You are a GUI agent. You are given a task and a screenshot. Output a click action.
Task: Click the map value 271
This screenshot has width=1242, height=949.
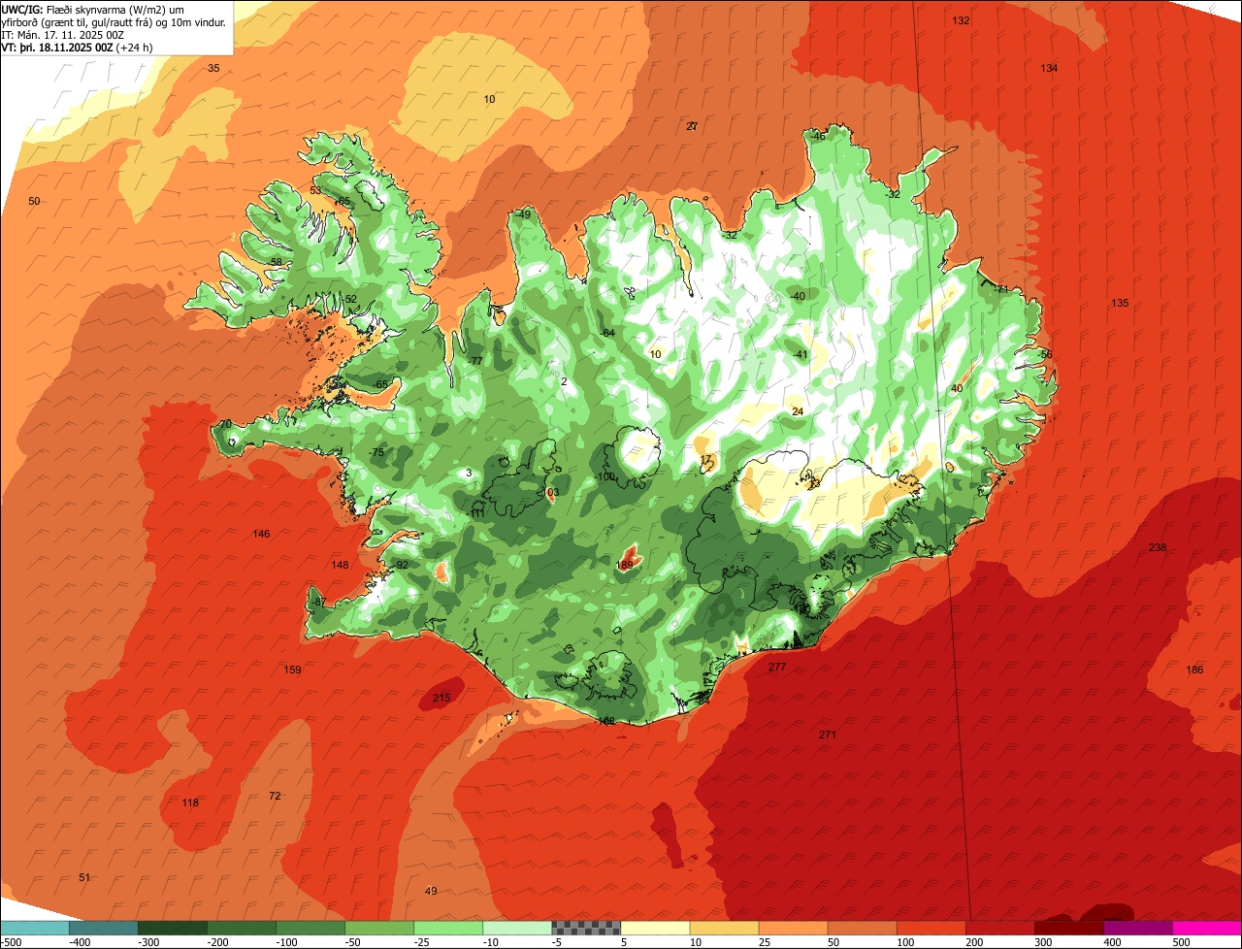point(827,735)
